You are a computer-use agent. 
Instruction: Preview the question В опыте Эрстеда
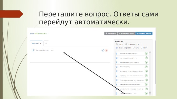tap(146, 67)
